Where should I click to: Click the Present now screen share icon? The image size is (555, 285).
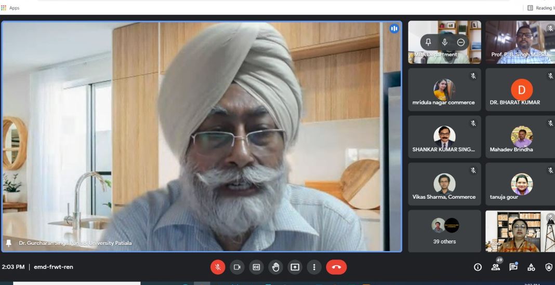click(295, 267)
